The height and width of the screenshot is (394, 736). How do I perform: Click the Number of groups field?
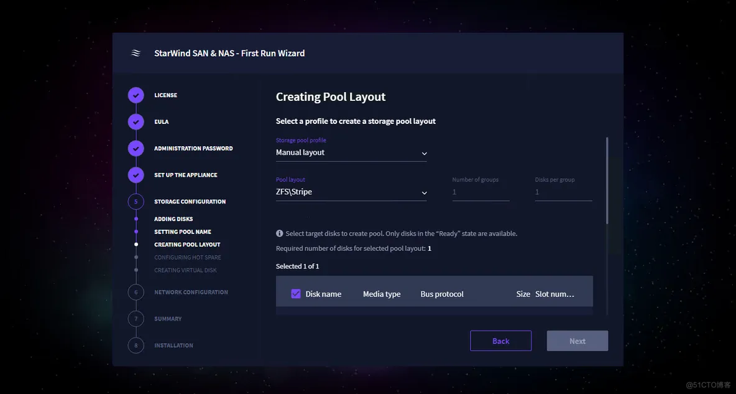point(481,192)
